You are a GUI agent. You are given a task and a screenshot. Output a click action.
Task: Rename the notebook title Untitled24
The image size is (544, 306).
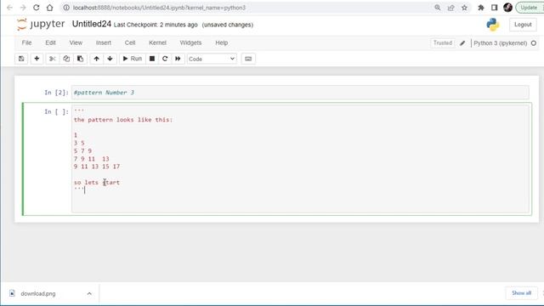point(92,24)
